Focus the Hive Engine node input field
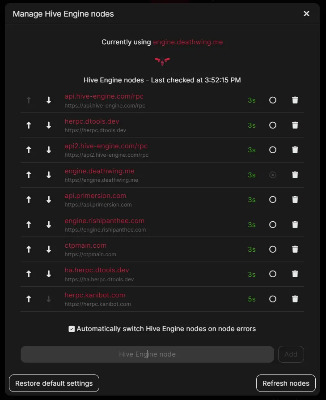This screenshot has height=400, width=326. (x=147, y=354)
